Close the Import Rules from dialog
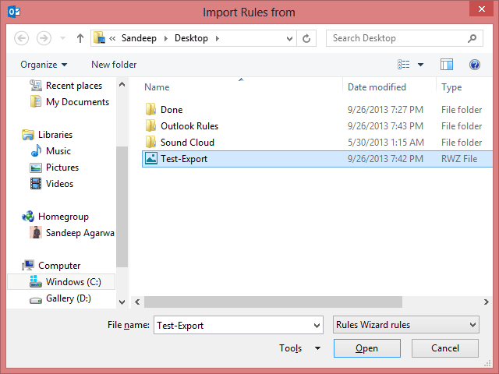 point(482,9)
